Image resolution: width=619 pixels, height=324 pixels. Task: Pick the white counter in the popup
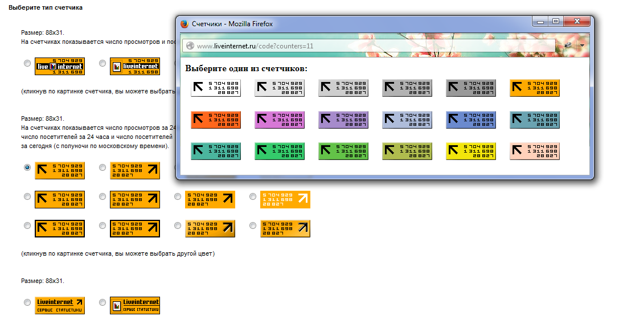pos(216,88)
